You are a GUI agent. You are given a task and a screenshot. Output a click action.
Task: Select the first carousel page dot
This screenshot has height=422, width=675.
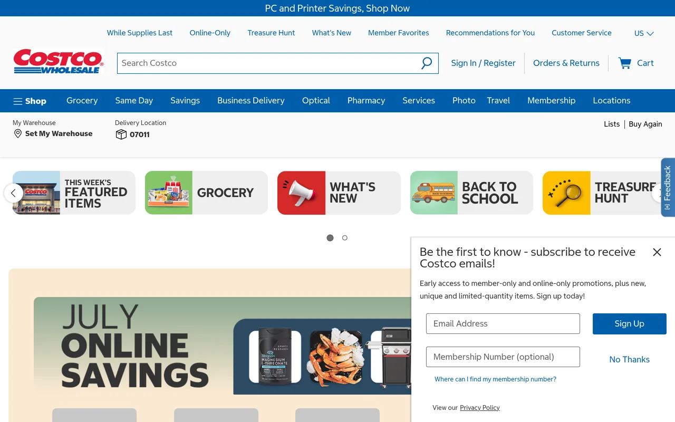(x=330, y=238)
